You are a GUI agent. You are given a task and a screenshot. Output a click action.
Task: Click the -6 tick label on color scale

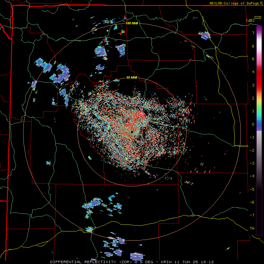pyautogui.click(x=252, y=202)
